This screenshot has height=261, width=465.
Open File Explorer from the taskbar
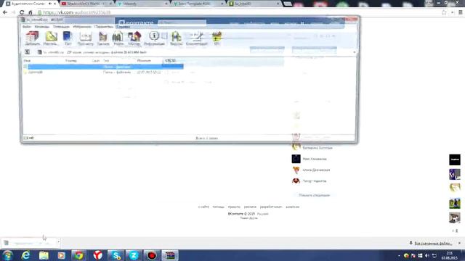(x=44, y=255)
